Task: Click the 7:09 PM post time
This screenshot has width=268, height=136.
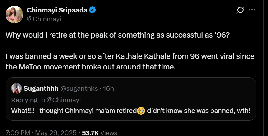Action: (17, 133)
